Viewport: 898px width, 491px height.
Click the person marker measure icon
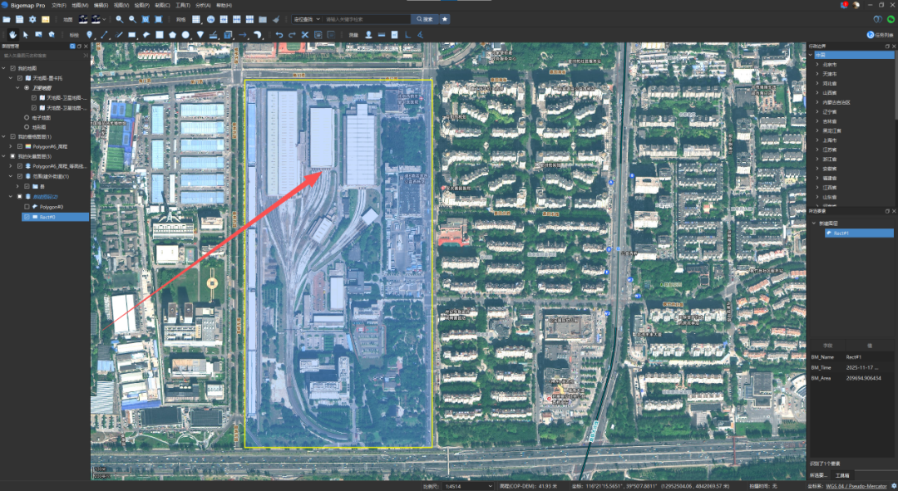click(x=369, y=35)
